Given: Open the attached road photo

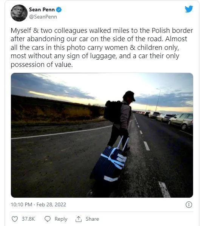Looking at the screenshot, I should pyautogui.click(x=102, y=135).
